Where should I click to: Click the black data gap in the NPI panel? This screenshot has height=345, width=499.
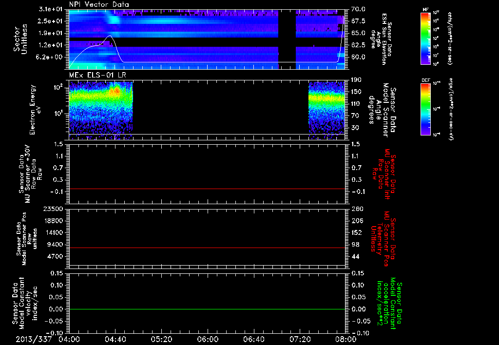coord(287,39)
